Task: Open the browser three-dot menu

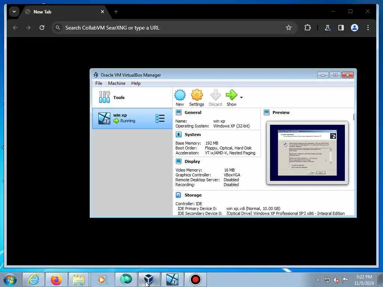Action: point(368,28)
